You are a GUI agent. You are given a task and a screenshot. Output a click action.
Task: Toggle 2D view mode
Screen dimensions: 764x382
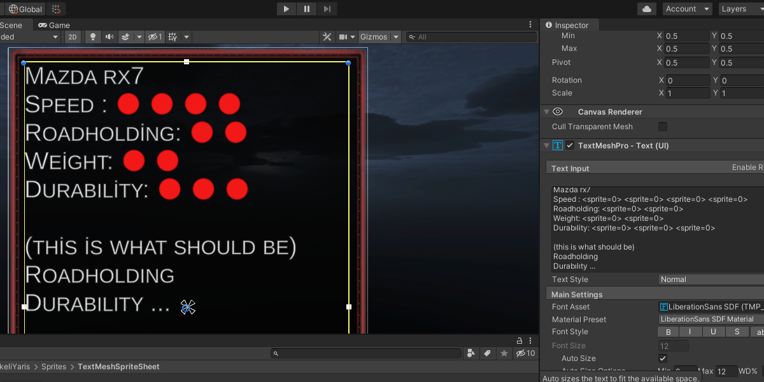pos(73,37)
